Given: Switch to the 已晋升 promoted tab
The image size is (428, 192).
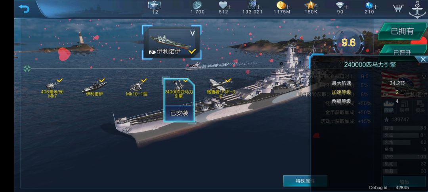Looking at the screenshot, I should 402,52.
